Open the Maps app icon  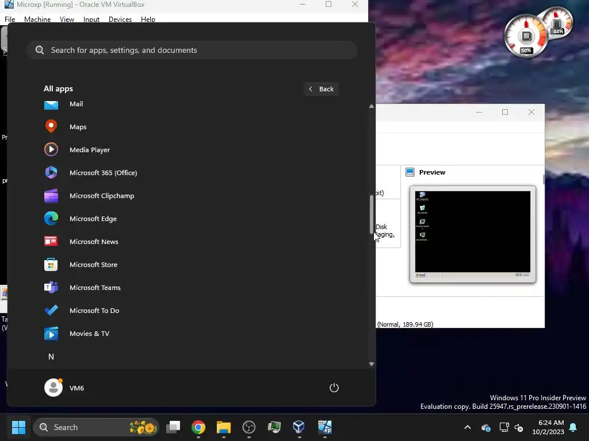(51, 126)
